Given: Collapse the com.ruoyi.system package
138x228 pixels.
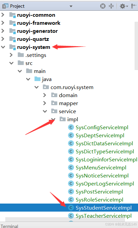Looking at the screenshot, I should (x=37, y=87).
